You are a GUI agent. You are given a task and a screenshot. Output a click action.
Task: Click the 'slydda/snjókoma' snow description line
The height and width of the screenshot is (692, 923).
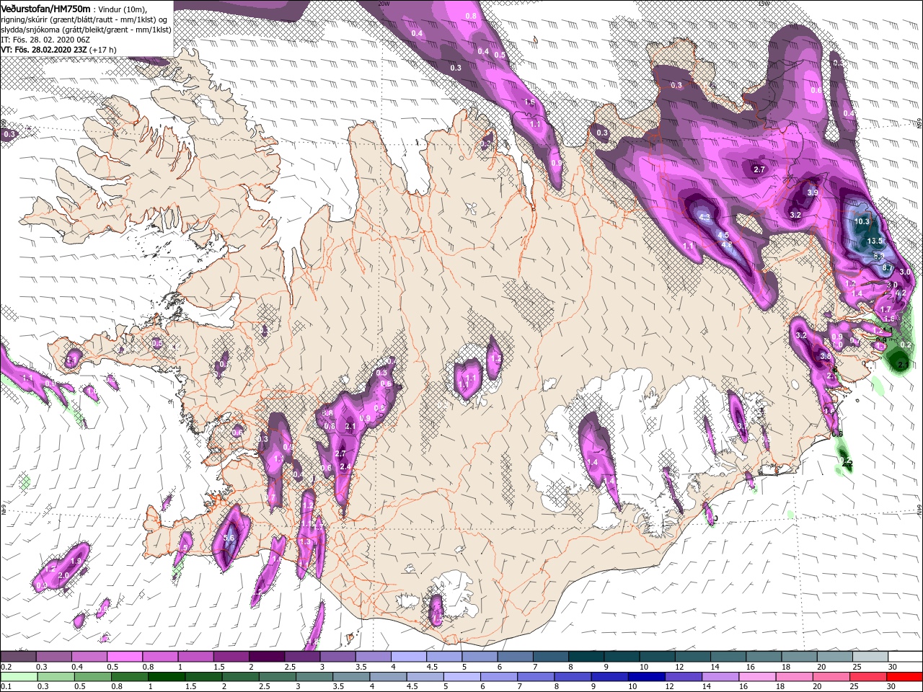point(86,30)
